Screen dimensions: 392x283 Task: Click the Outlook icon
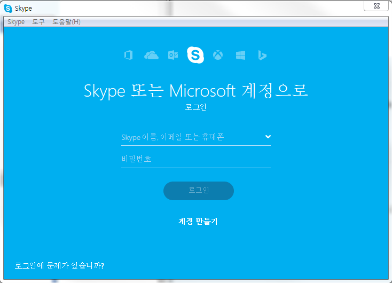173,55
